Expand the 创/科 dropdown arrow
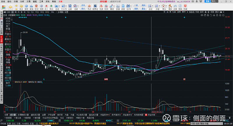The image size is (233, 126). 131,6
